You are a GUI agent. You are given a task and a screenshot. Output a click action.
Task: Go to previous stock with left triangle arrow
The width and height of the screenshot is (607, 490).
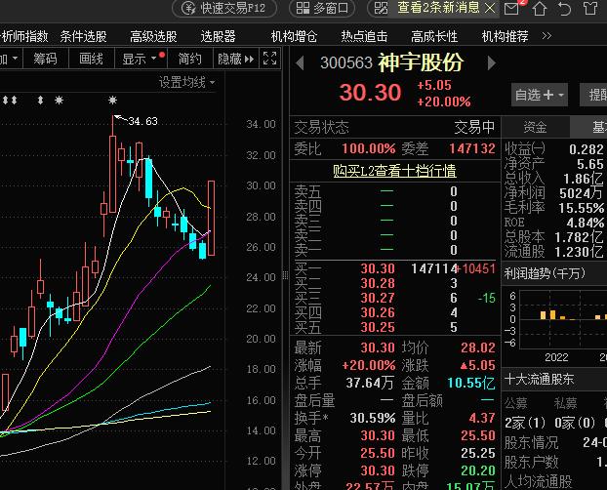[299, 63]
